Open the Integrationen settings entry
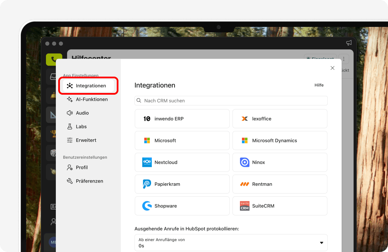388x252 pixels. (88, 85)
